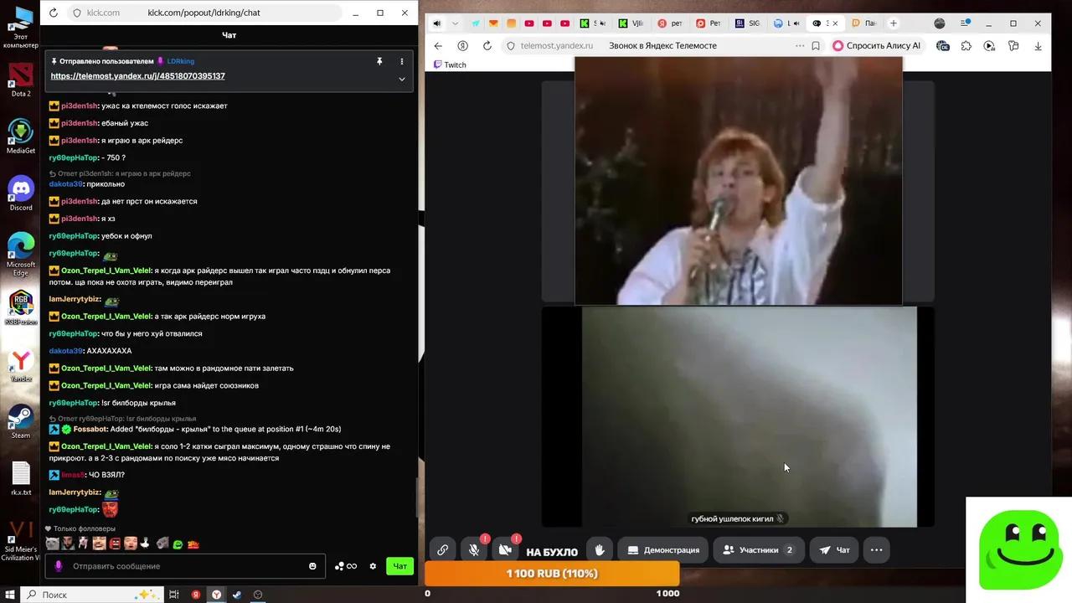
Task: Open the emoji picker in message box
Action: click(x=312, y=566)
